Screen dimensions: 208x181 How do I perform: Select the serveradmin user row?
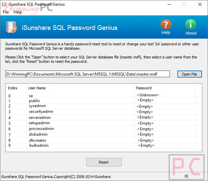104,118
